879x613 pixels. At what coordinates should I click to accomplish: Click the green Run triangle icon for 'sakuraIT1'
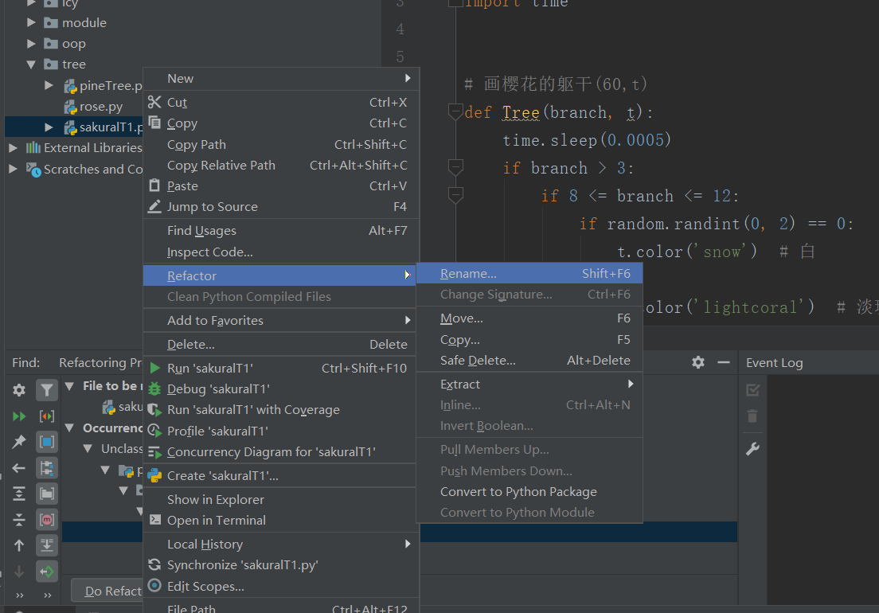(155, 368)
